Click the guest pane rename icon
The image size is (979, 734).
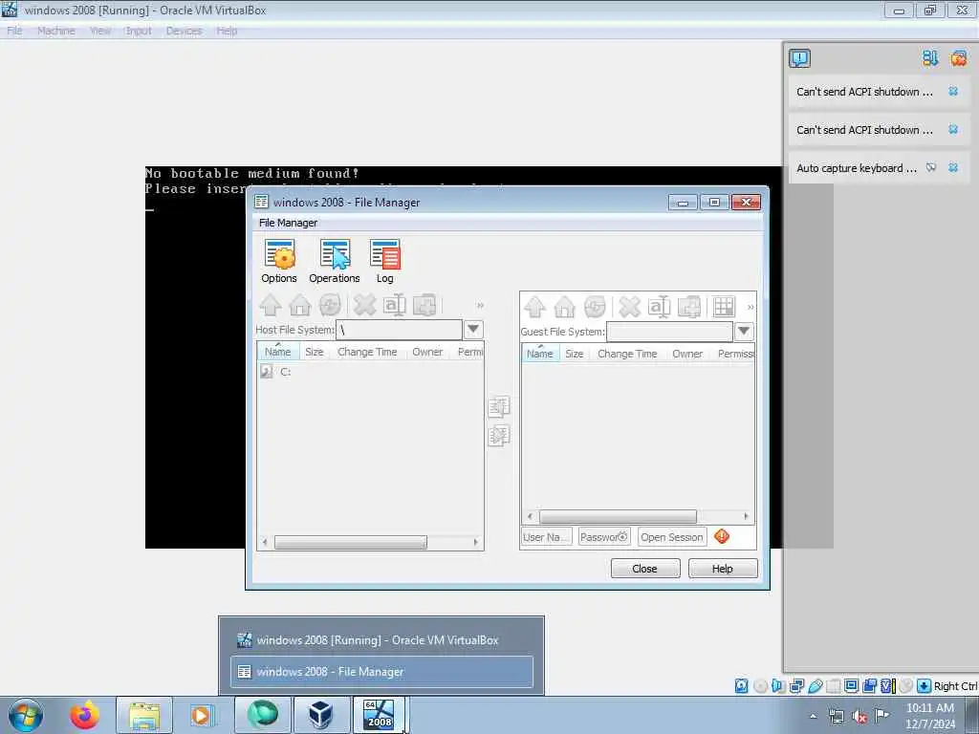click(659, 307)
